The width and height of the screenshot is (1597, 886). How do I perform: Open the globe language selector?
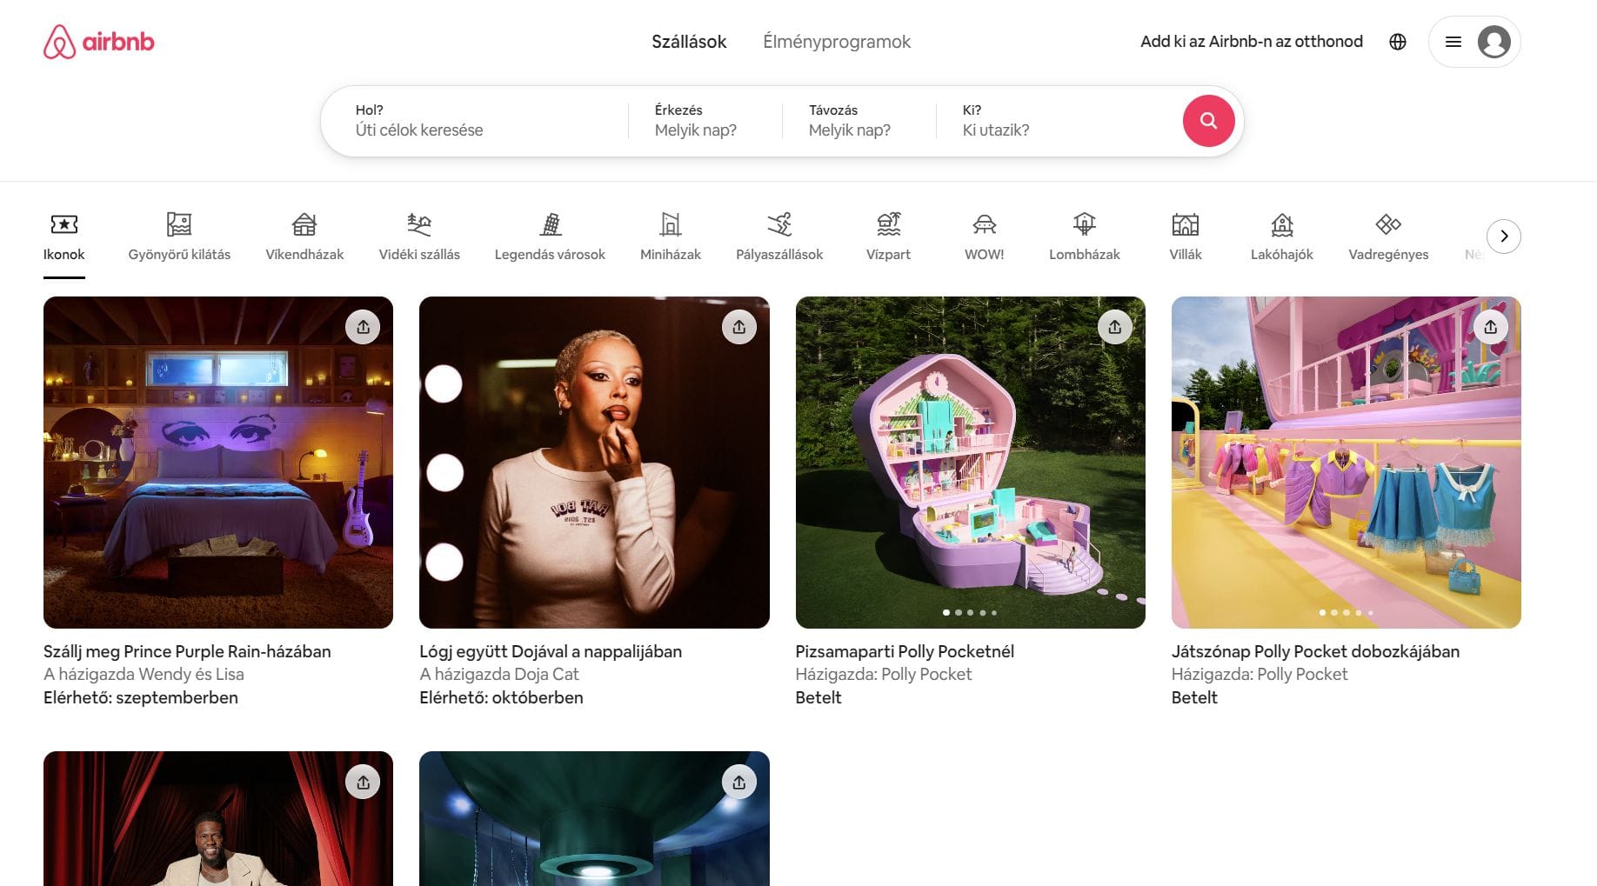coord(1397,42)
